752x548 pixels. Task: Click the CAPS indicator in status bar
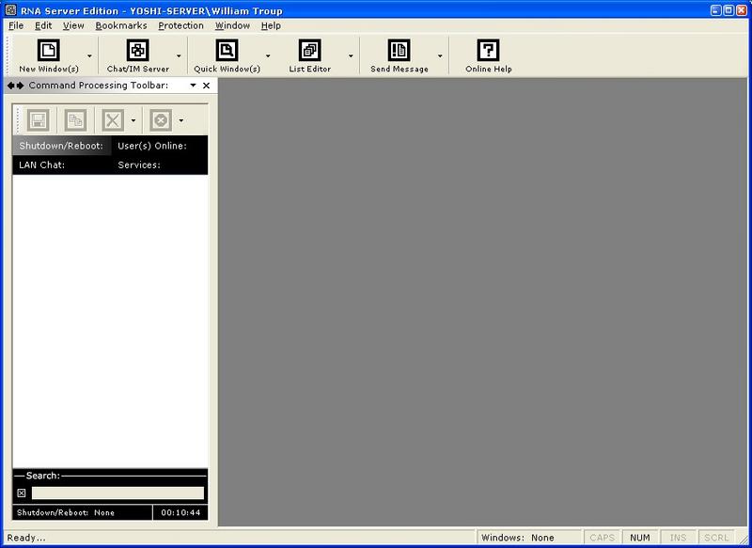click(x=602, y=538)
